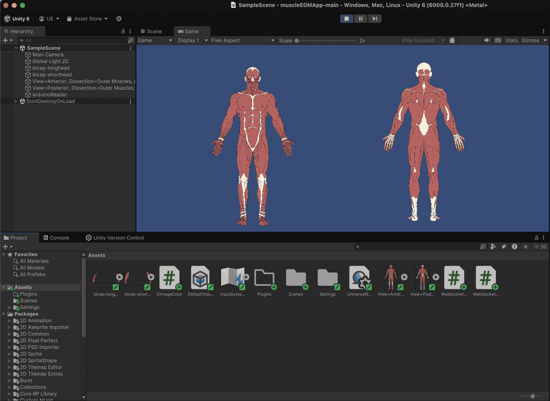Viewport: 550px width, 401px height.
Task: Select Main Camera in the Hierarchy
Action: click(48, 55)
